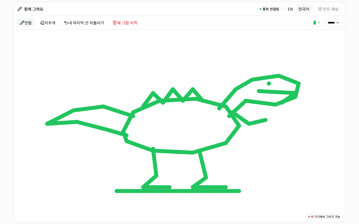This screenshot has height=224, width=359.
Task: Click 새 그림 시작 to clear drawing
Action: (x=125, y=23)
